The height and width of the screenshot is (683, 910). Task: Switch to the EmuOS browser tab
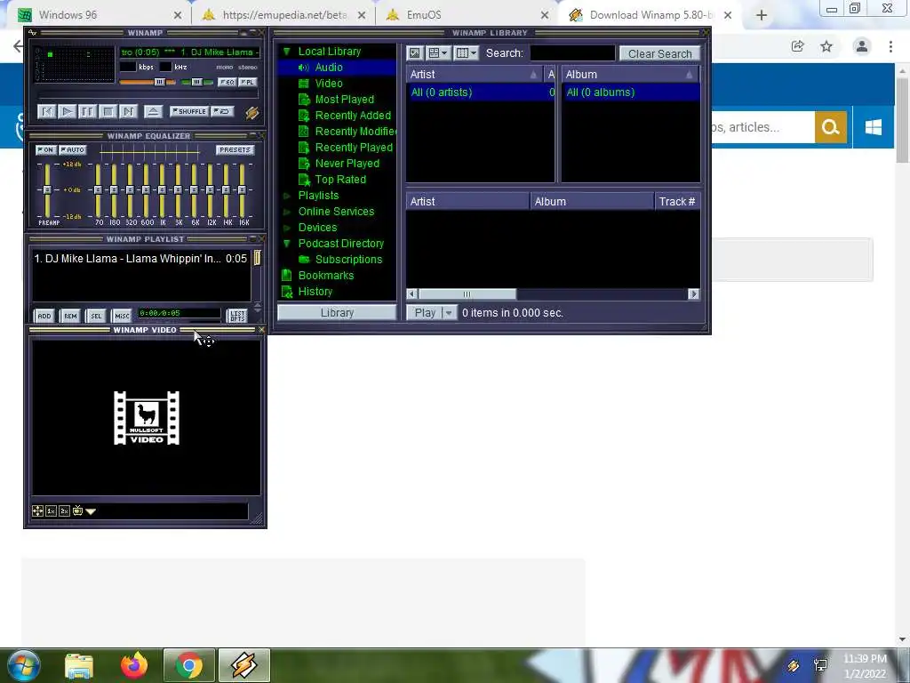coord(467,15)
